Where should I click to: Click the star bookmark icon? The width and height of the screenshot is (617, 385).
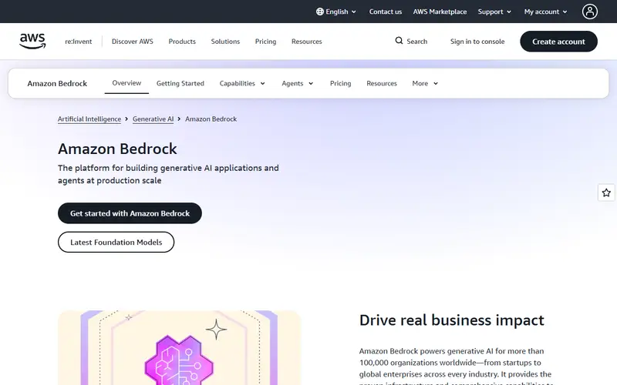pos(606,192)
